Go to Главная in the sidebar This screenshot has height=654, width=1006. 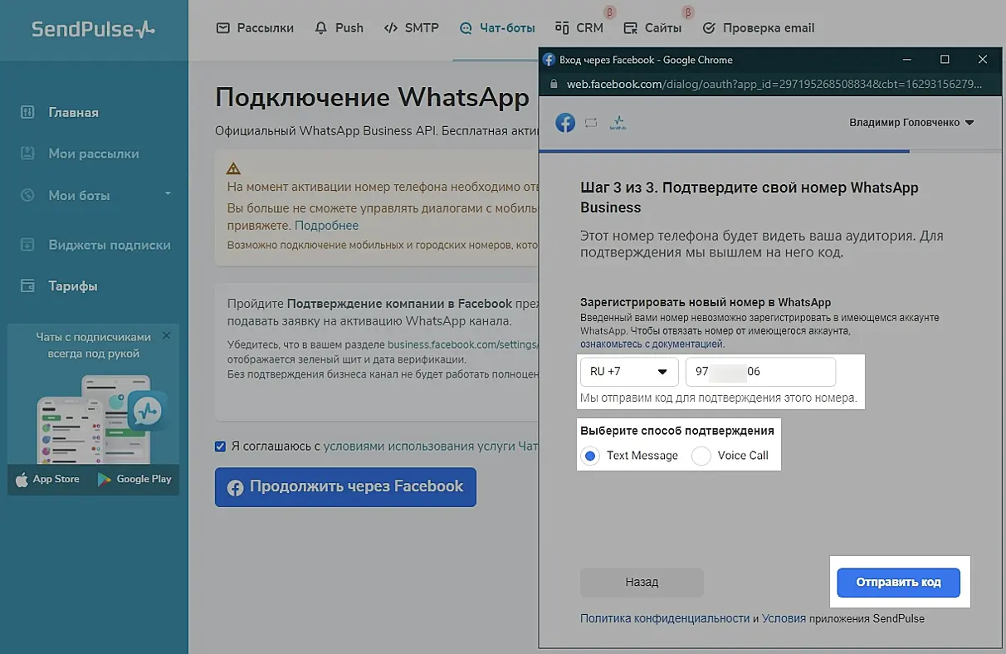click(x=73, y=112)
